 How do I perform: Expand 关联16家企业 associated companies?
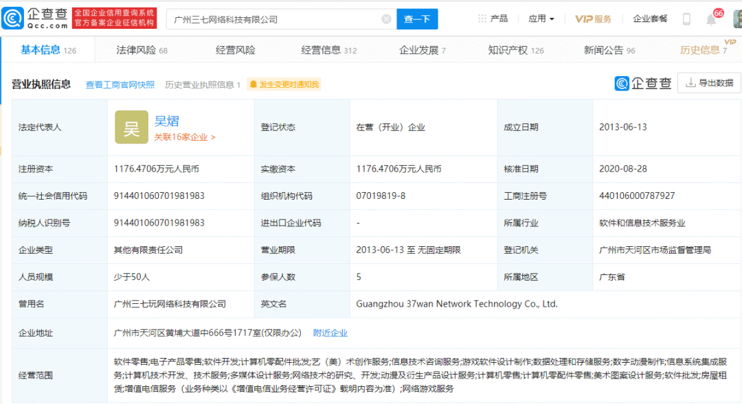[x=185, y=137]
